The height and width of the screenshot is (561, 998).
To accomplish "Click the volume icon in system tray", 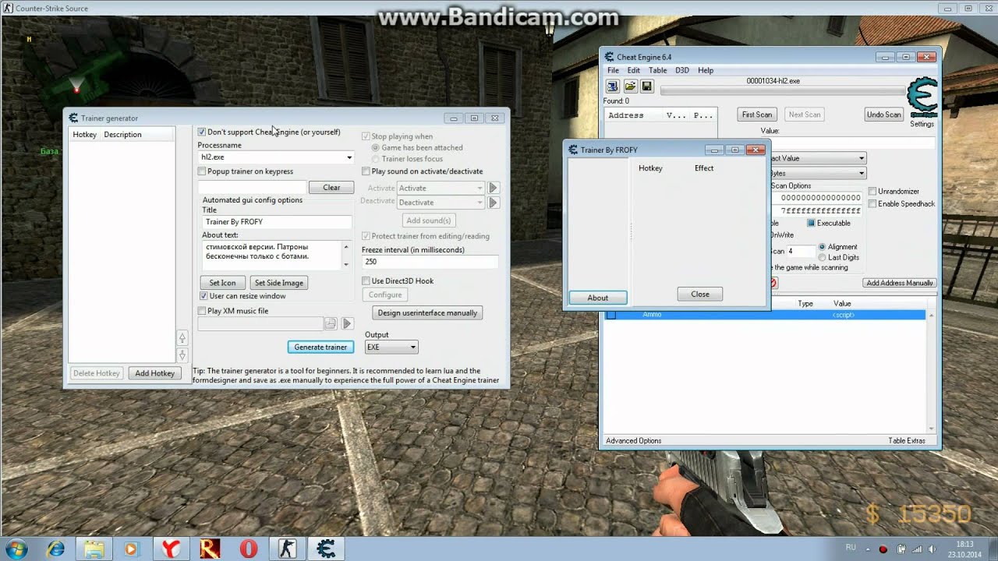I will pyautogui.click(x=933, y=549).
